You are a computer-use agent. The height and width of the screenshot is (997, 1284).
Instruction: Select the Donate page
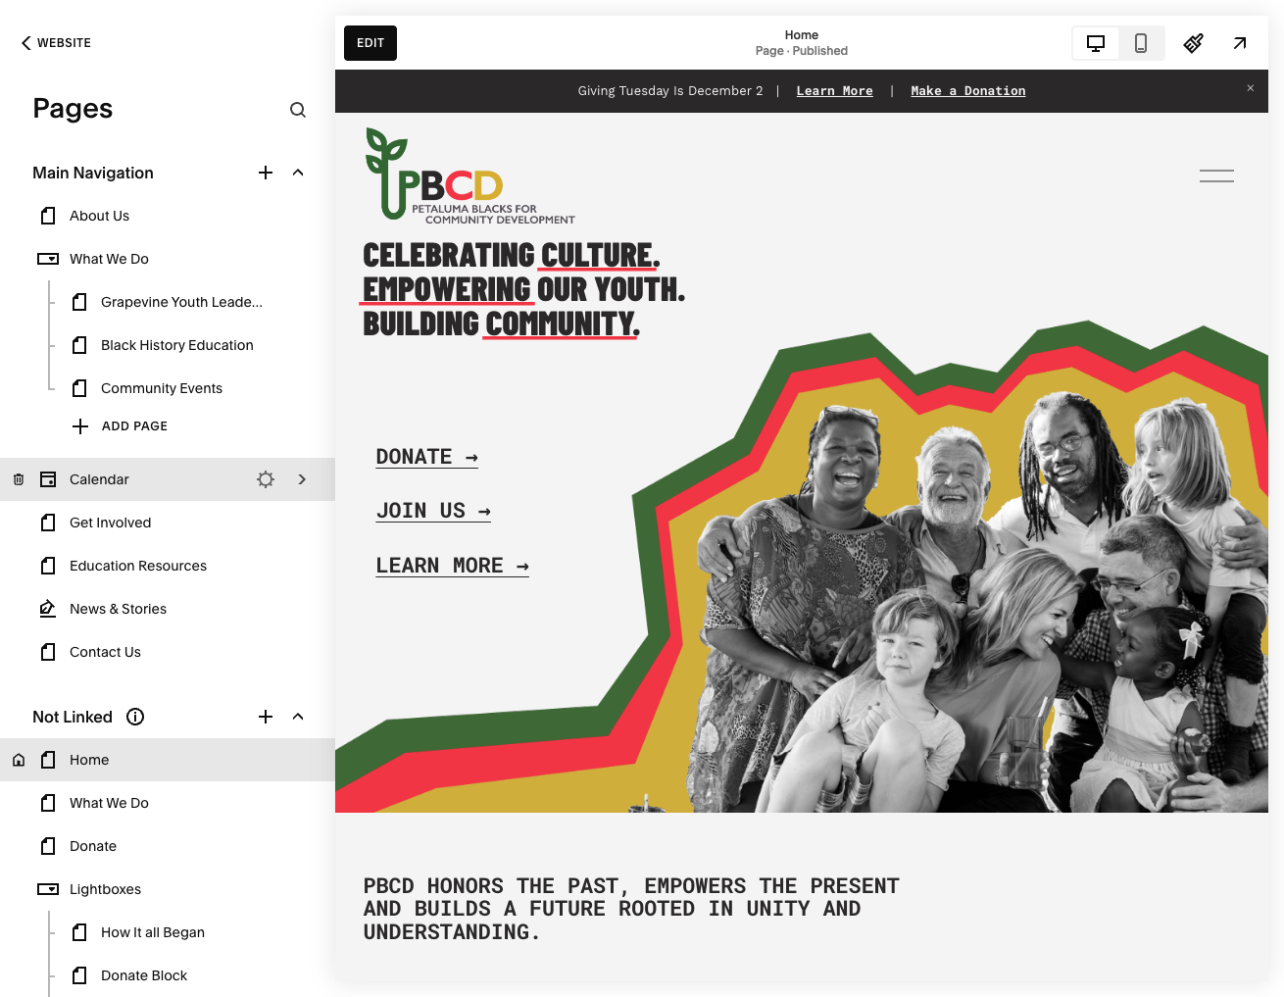pos(93,846)
